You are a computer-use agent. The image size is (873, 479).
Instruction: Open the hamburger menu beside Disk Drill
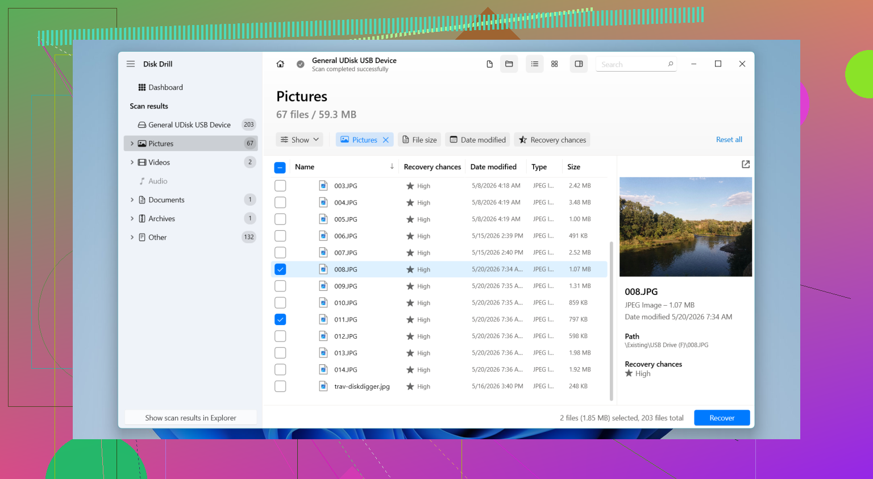tap(131, 64)
